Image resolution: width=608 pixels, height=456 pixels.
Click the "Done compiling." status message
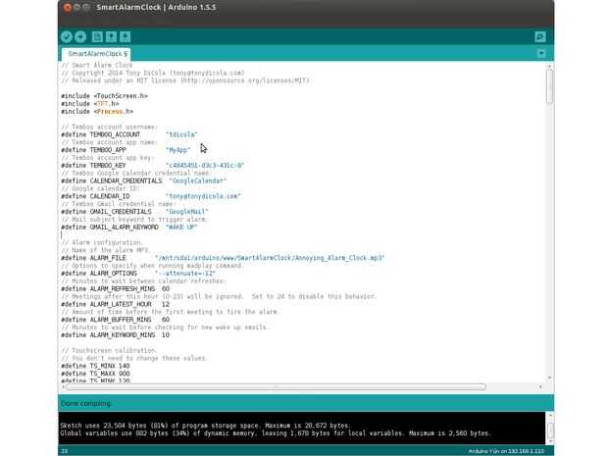(86, 404)
